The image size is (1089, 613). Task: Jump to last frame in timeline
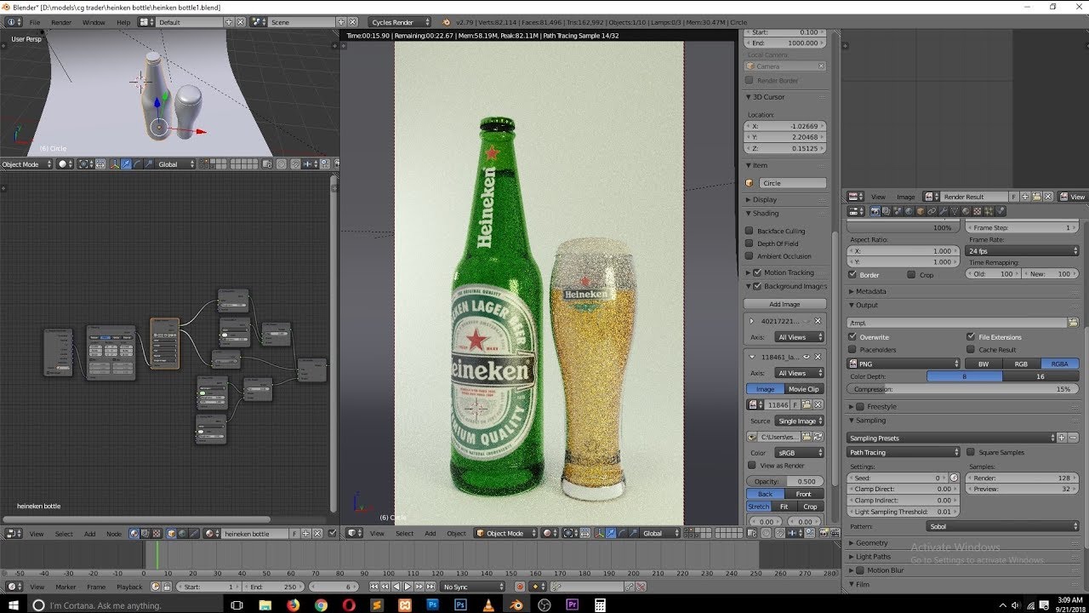[x=430, y=587]
